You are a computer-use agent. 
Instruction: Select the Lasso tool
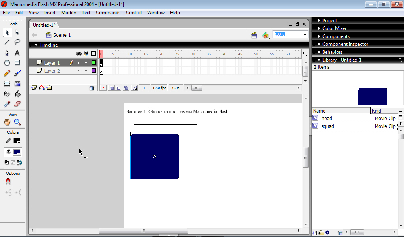17,42
